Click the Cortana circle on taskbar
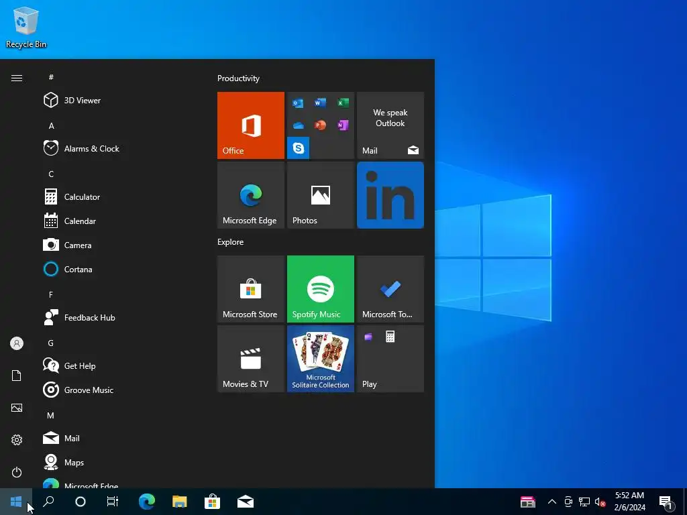 click(81, 502)
